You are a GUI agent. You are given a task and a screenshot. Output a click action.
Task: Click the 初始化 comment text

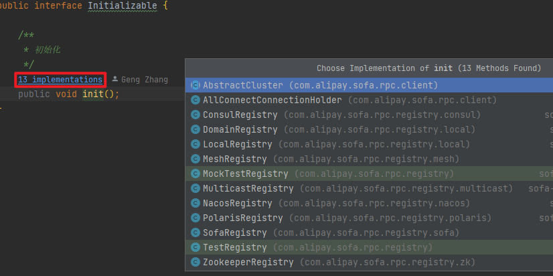click(48, 50)
